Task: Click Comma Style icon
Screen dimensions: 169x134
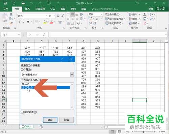Action: pos(101,18)
